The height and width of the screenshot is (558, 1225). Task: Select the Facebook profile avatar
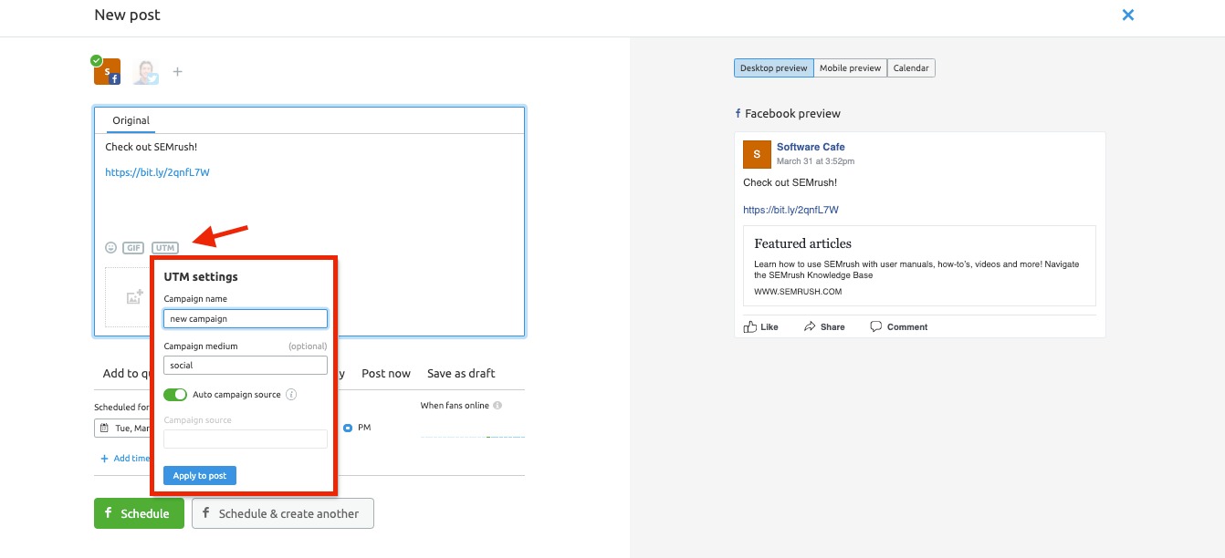107,71
